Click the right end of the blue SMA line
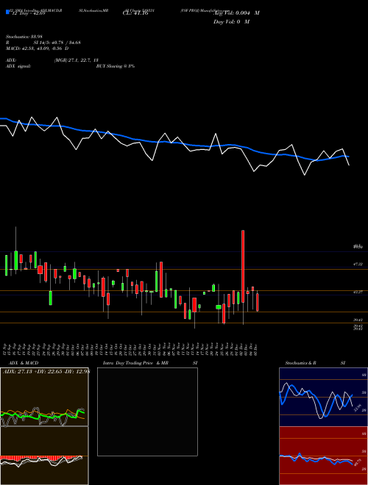Image resolution: width=368 pixels, height=485 pixels. coord(348,157)
